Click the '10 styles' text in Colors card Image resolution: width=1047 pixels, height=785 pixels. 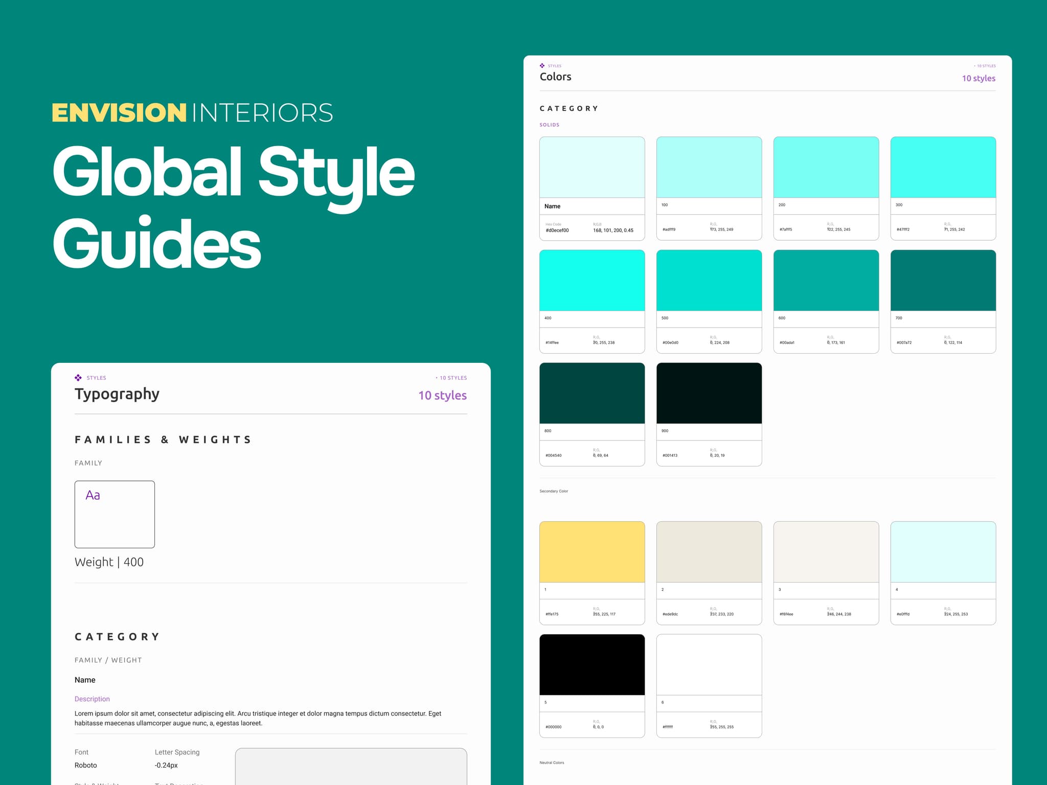(978, 78)
